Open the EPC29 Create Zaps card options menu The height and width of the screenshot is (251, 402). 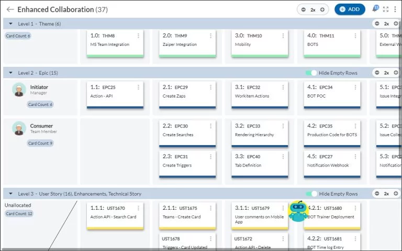tap(211, 88)
